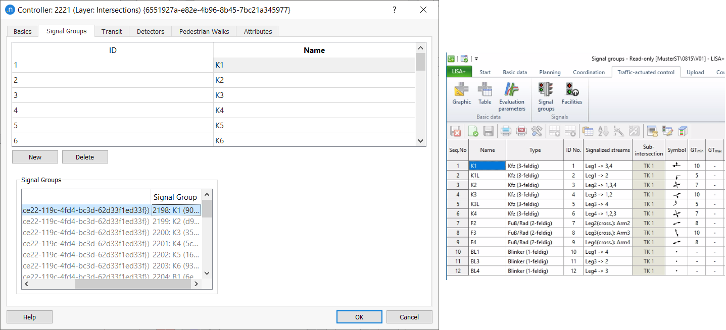Viewport: 726px width, 330px height.
Task: Switch to the Detectors tab
Action: pos(151,31)
